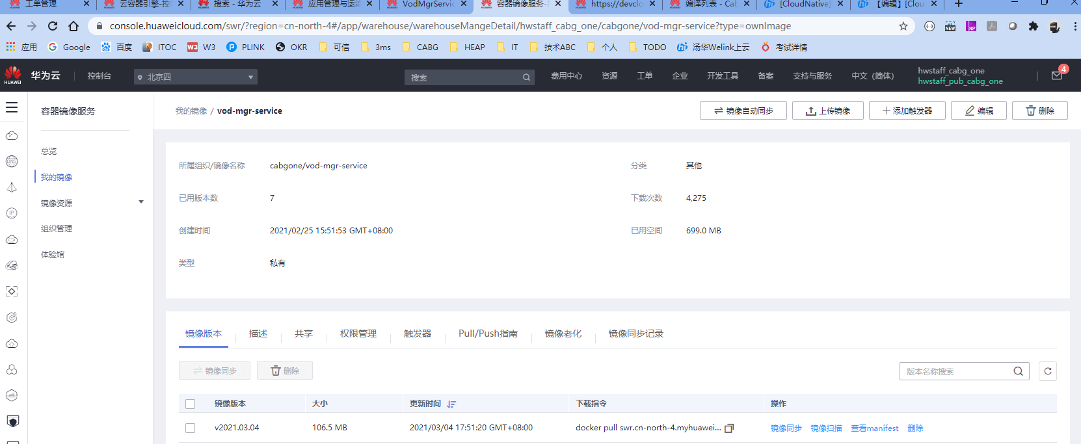Open the hamburger menu in sidebar
Image resolution: width=1081 pixels, height=444 pixels.
click(x=12, y=107)
